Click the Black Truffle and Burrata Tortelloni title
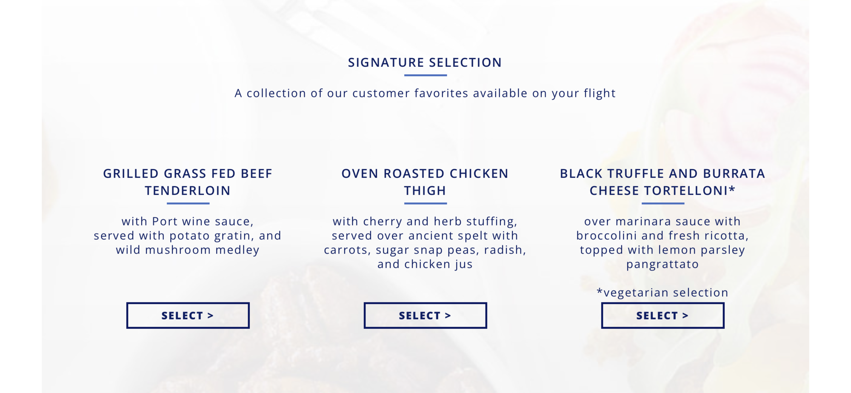Screen dimensions: 851x393 tap(663, 182)
